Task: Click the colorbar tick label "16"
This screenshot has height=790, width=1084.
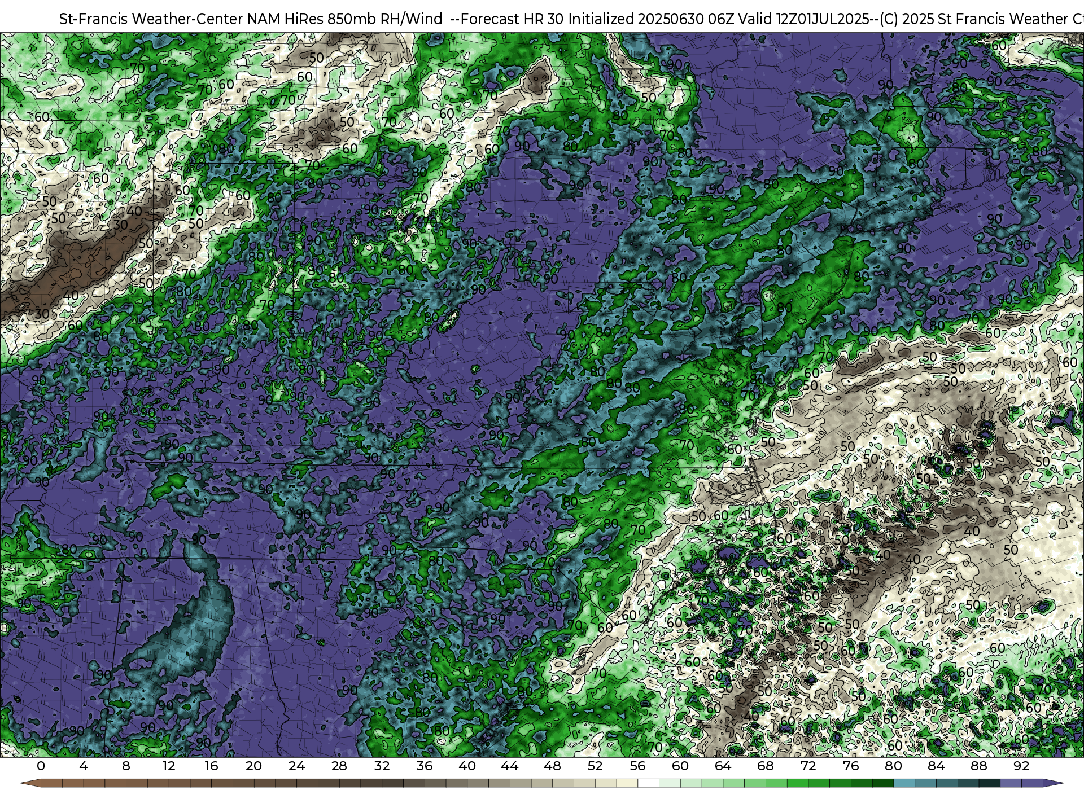Action: coord(211,766)
